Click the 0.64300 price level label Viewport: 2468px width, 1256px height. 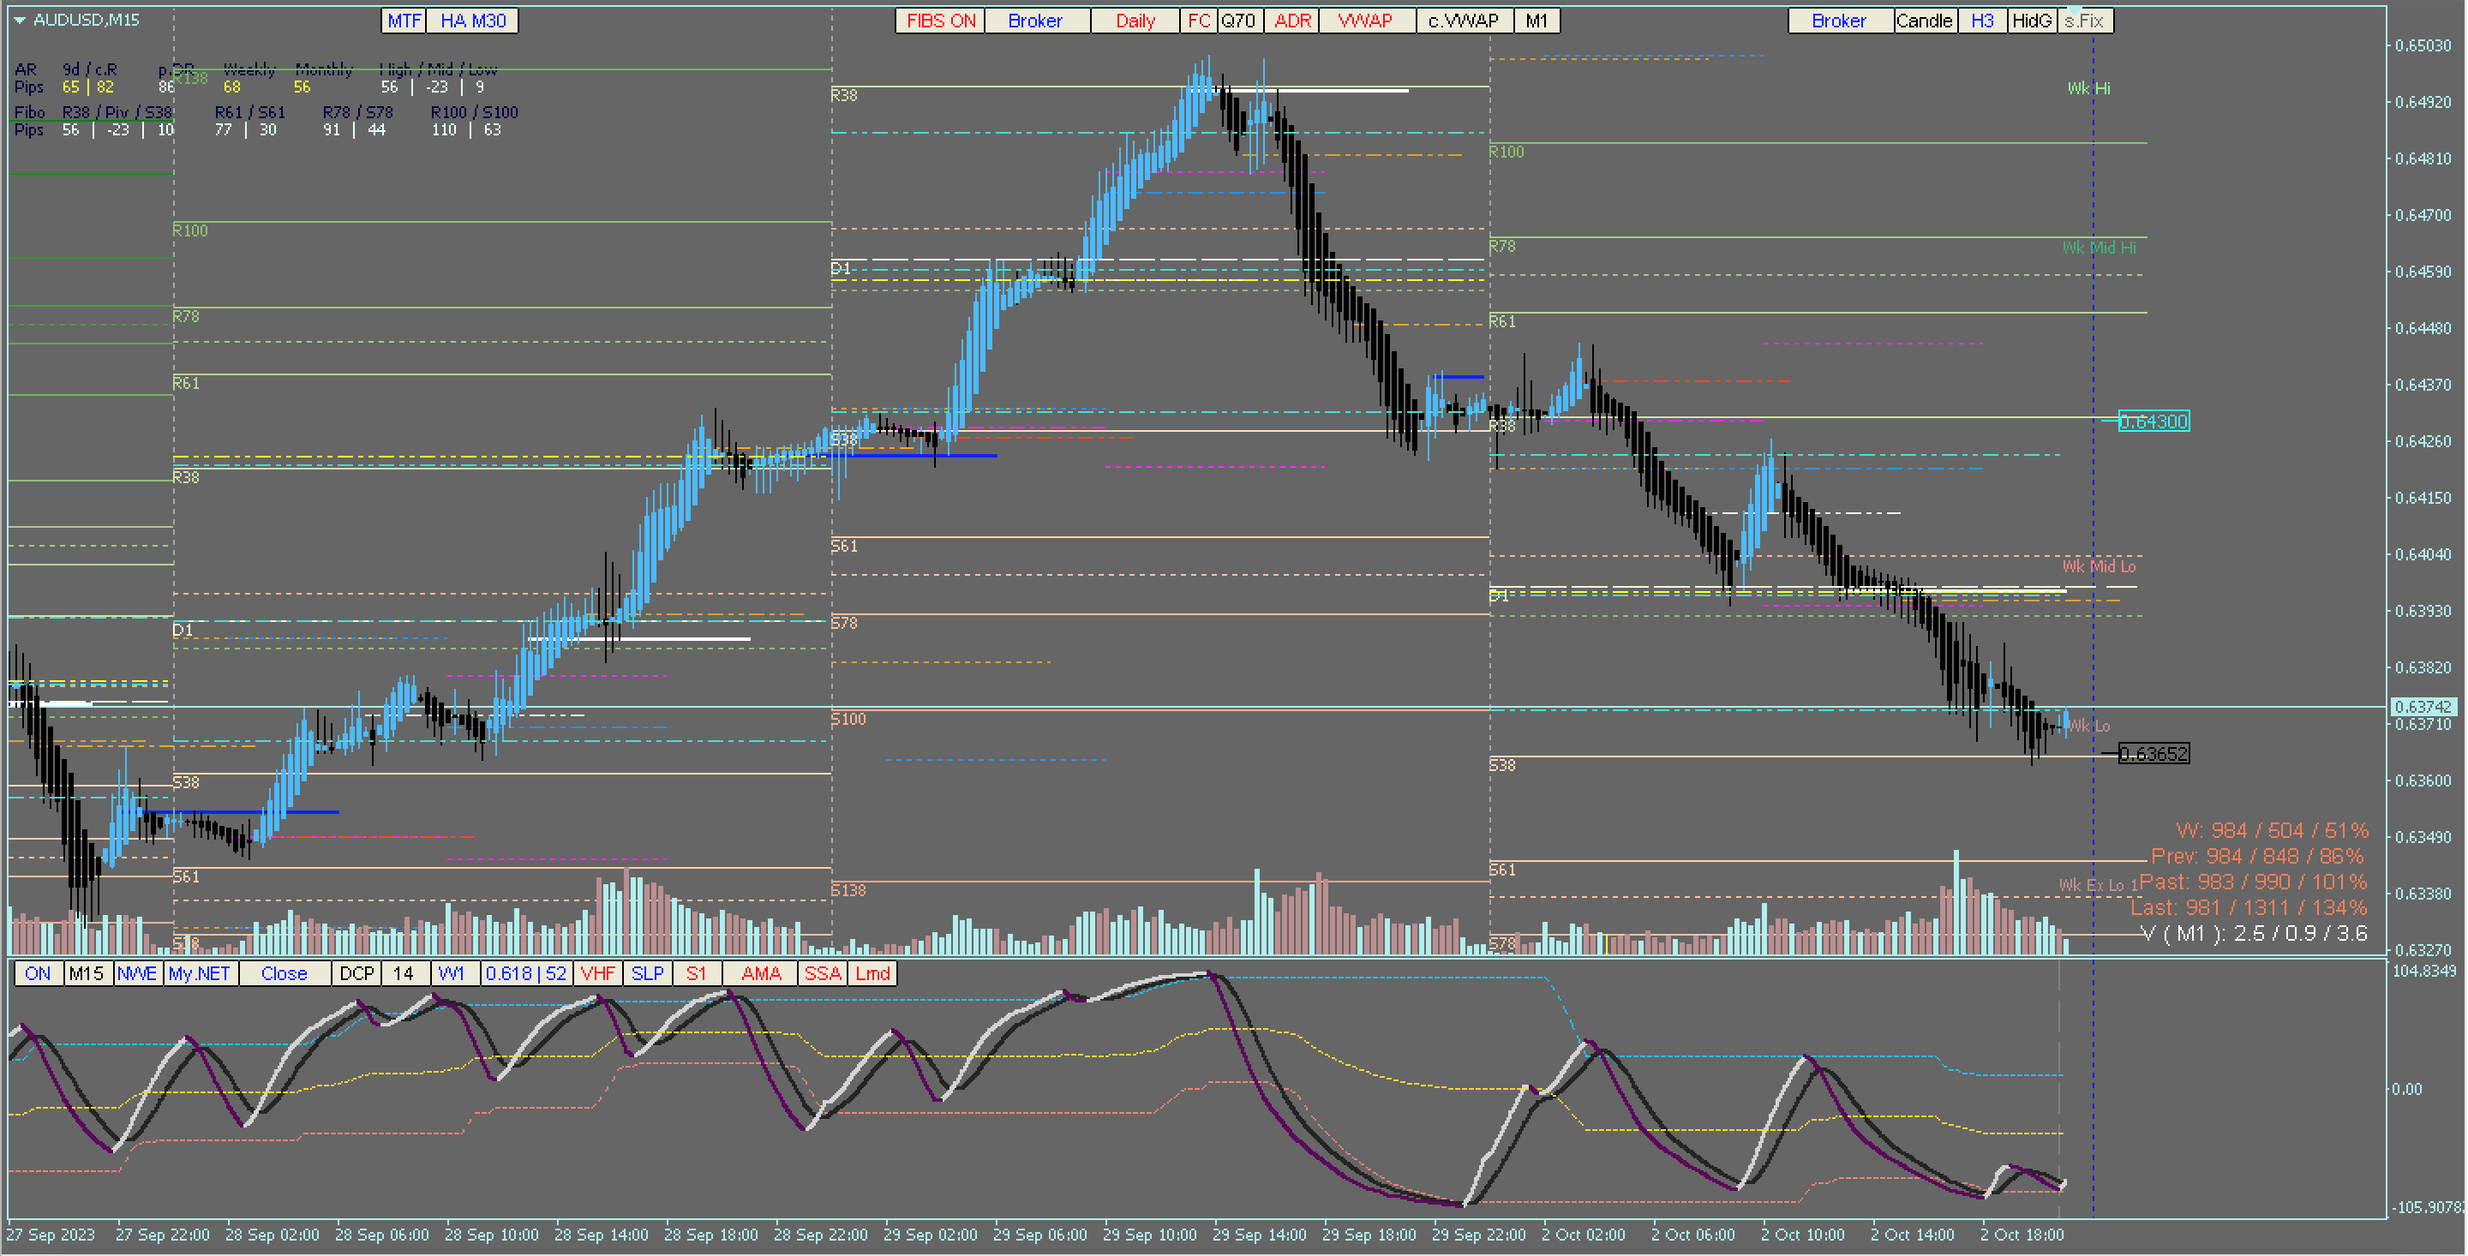[2153, 422]
